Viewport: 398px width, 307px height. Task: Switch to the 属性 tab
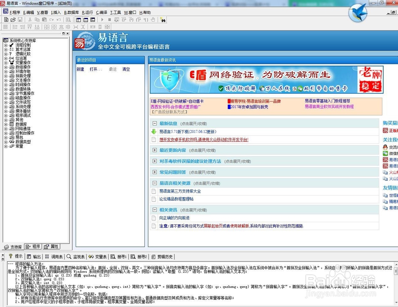pyautogui.click(x=51, y=246)
